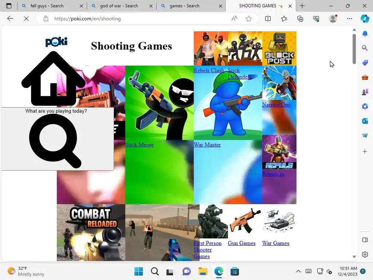Turn on Read aloud

point(234,19)
